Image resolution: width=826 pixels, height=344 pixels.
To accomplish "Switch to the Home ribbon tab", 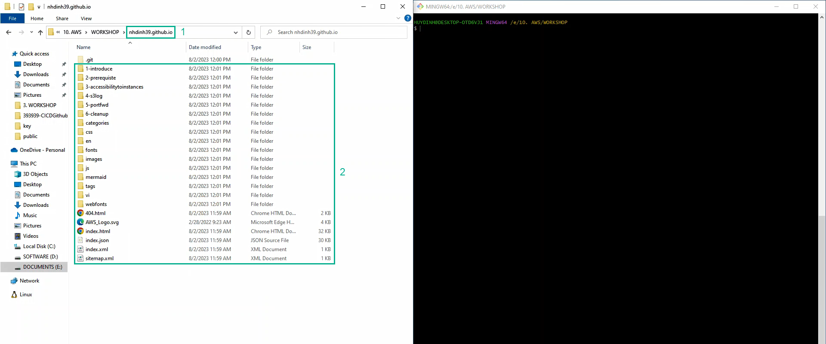I will pyautogui.click(x=37, y=18).
